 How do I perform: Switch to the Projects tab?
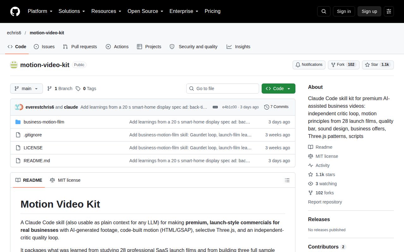tap(149, 47)
